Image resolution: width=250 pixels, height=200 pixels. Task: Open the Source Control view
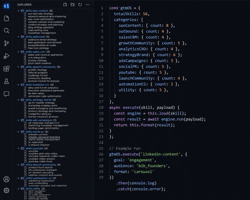(x=6, y=43)
